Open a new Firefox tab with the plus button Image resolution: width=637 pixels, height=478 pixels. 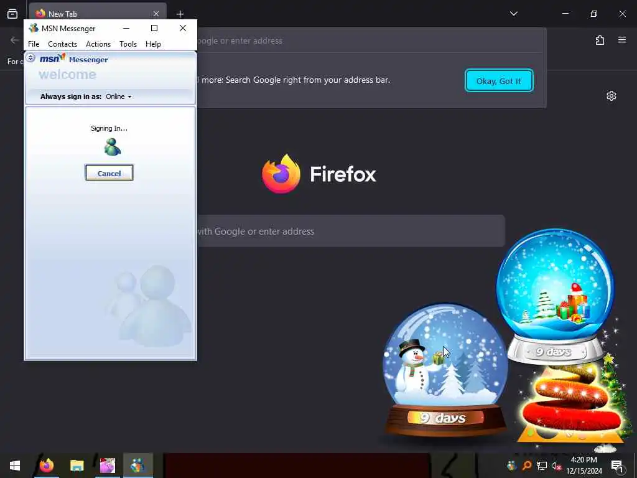(180, 14)
